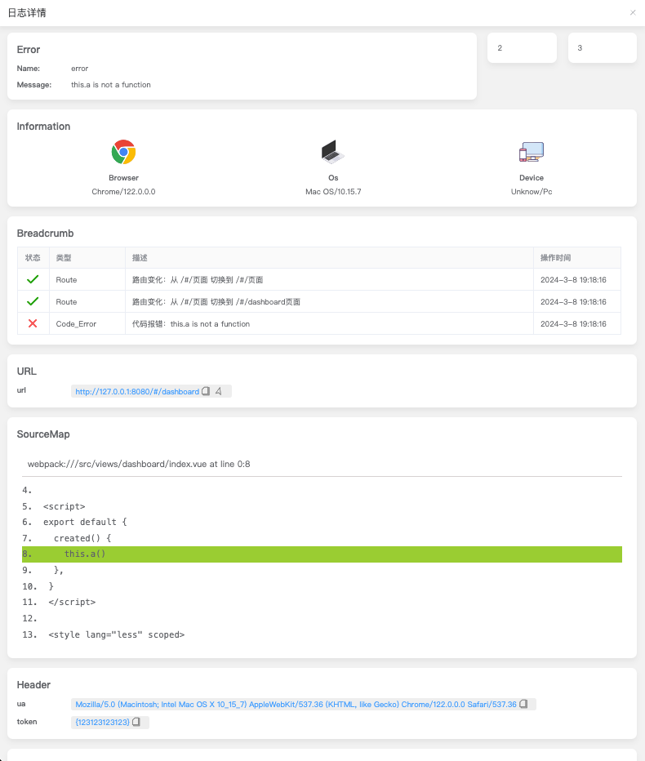Click the 操作时间 column header
645x761 pixels.
coord(554,258)
